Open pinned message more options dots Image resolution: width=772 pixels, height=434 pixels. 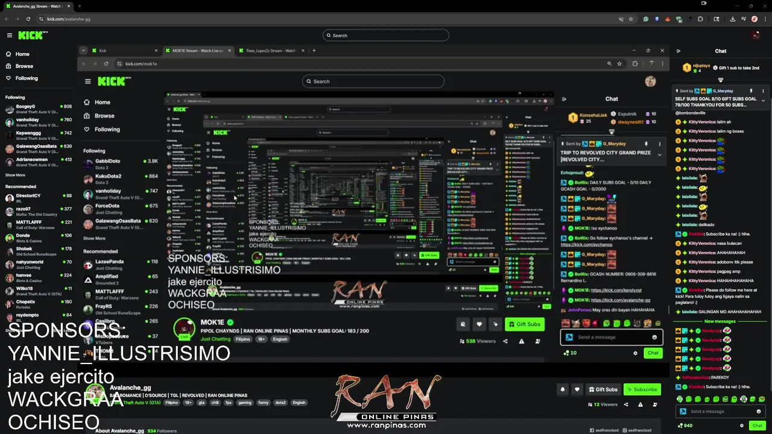(x=763, y=91)
